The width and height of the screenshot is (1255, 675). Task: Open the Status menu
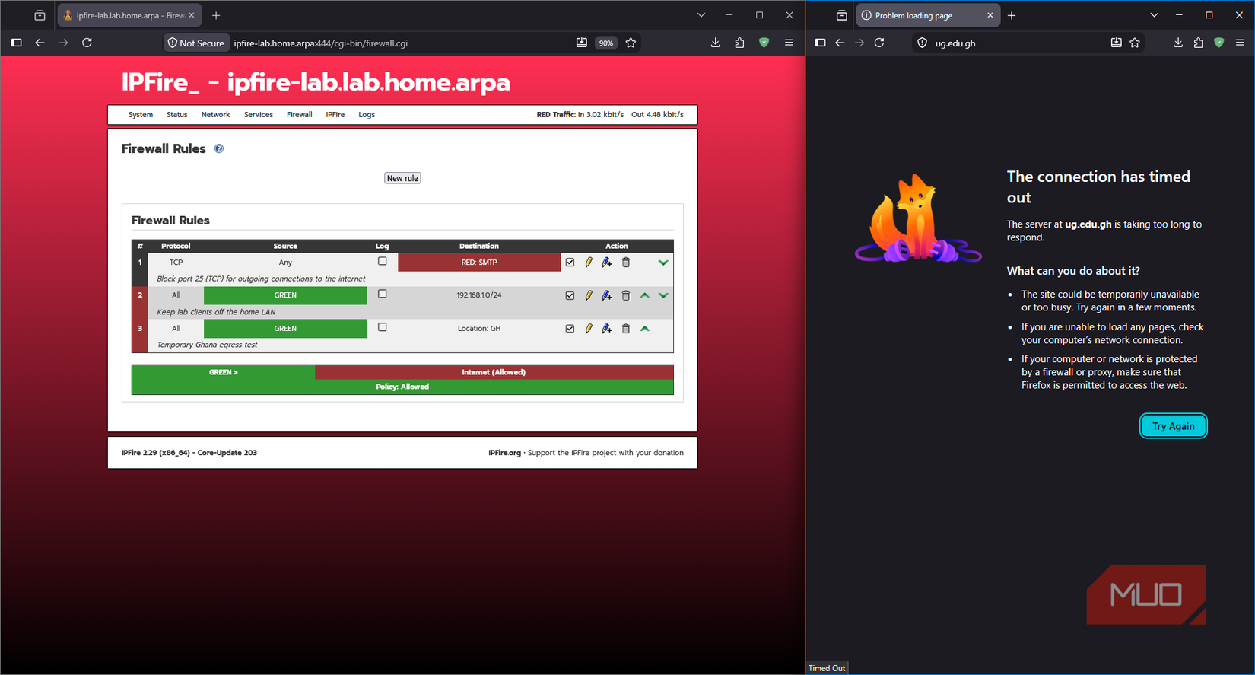(x=177, y=115)
